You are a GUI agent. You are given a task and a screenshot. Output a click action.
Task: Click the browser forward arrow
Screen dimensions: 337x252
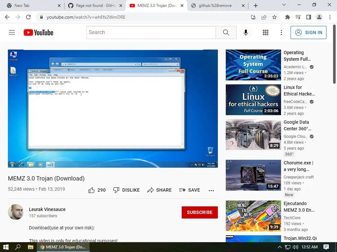coord(18,17)
